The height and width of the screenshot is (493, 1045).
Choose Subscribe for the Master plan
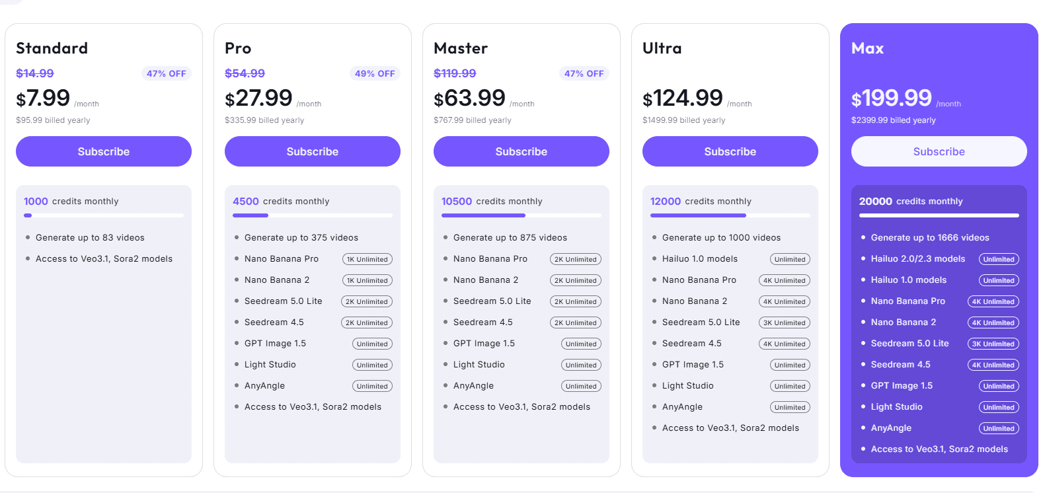coord(522,151)
